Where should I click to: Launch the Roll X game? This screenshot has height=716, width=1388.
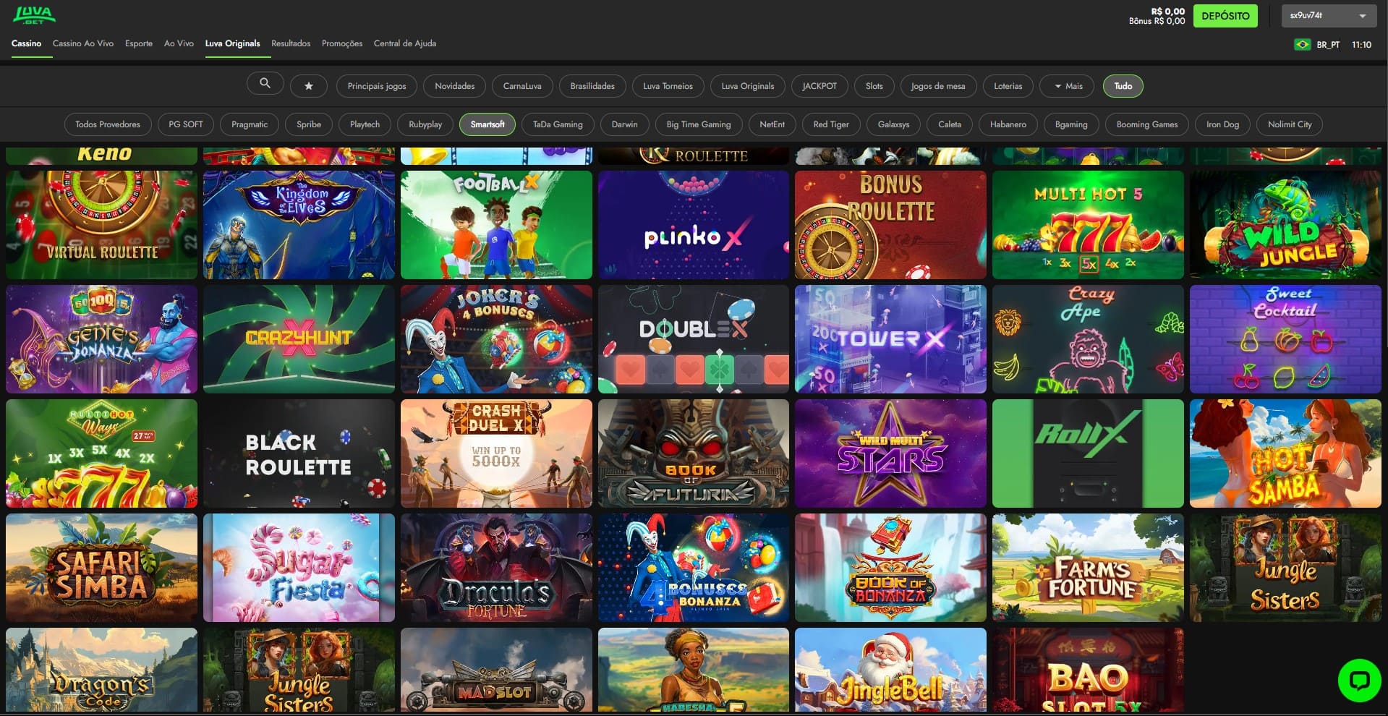click(x=1088, y=453)
